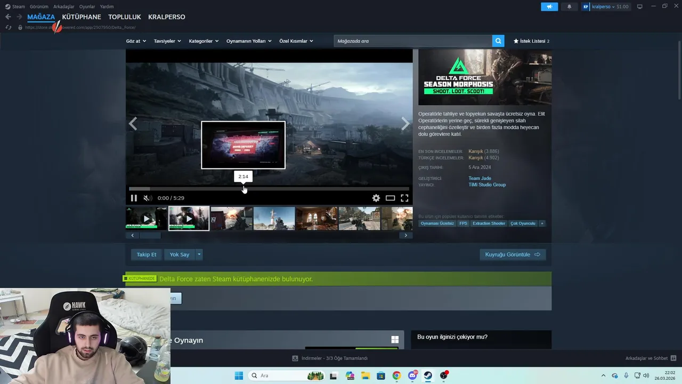Click the store search magnifier button
Viewport: 682px width, 384px height.
click(x=498, y=41)
